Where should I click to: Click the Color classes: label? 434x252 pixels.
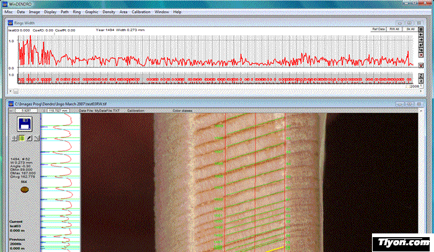tap(183, 111)
